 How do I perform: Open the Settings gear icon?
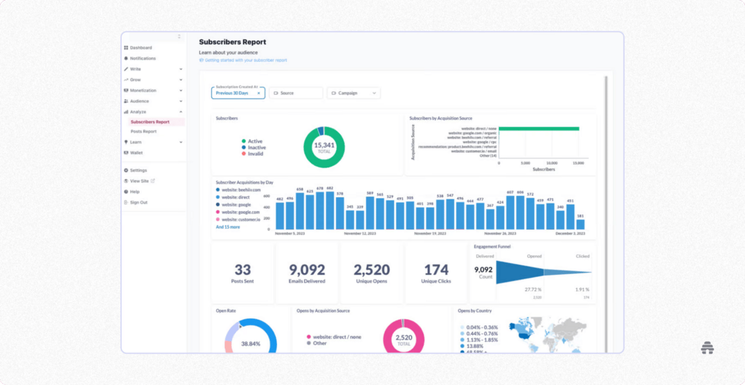click(x=126, y=169)
